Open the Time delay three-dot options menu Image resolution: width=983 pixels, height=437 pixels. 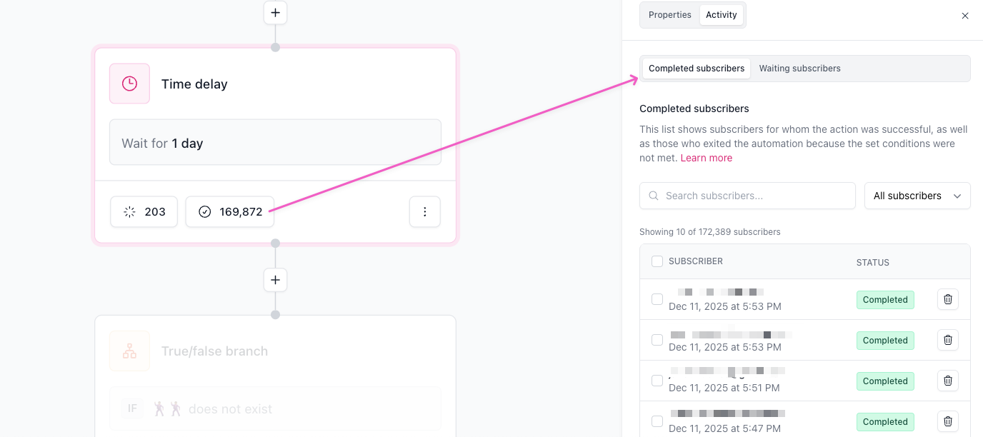[x=425, y=212]
